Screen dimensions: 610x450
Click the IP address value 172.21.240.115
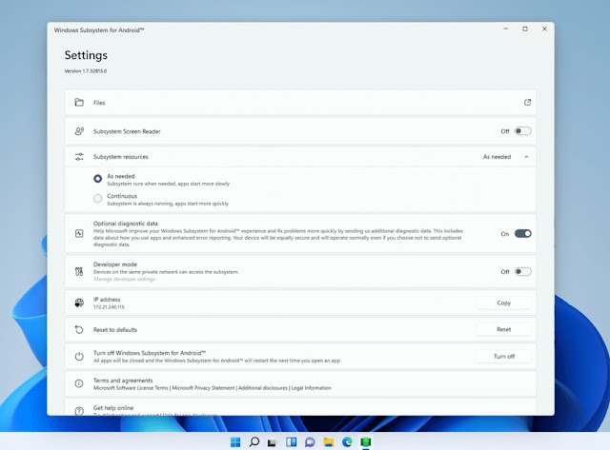(x=109, y=306)
